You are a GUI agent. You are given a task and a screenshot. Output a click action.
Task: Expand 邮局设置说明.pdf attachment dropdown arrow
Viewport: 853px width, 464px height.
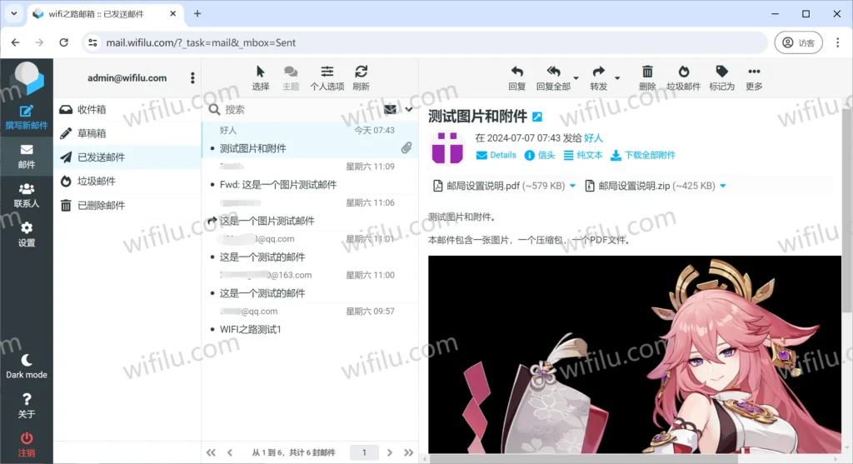coord(572,186)
